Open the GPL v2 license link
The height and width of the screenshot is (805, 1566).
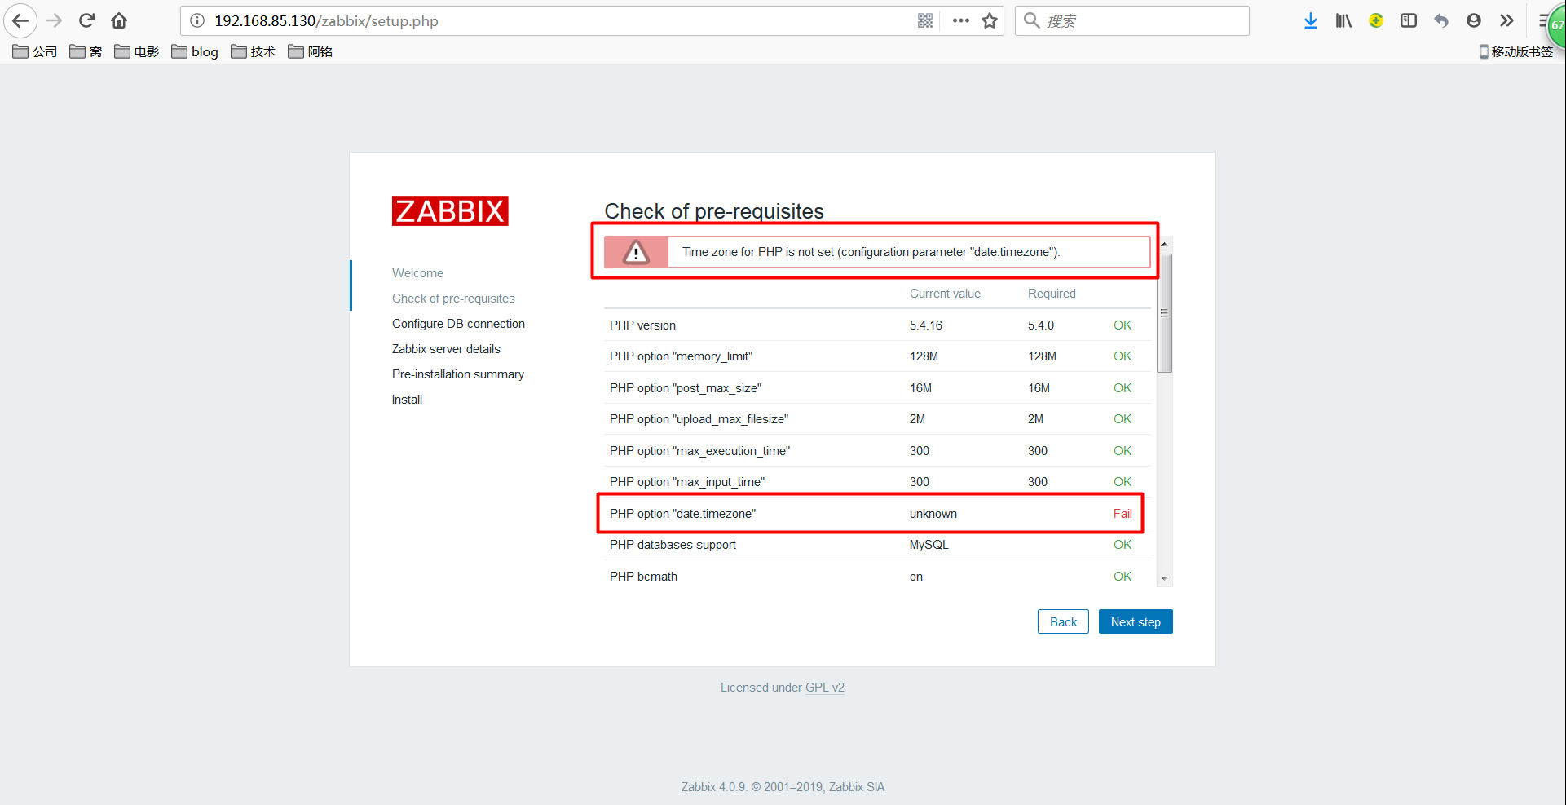(x=825, y=688)
